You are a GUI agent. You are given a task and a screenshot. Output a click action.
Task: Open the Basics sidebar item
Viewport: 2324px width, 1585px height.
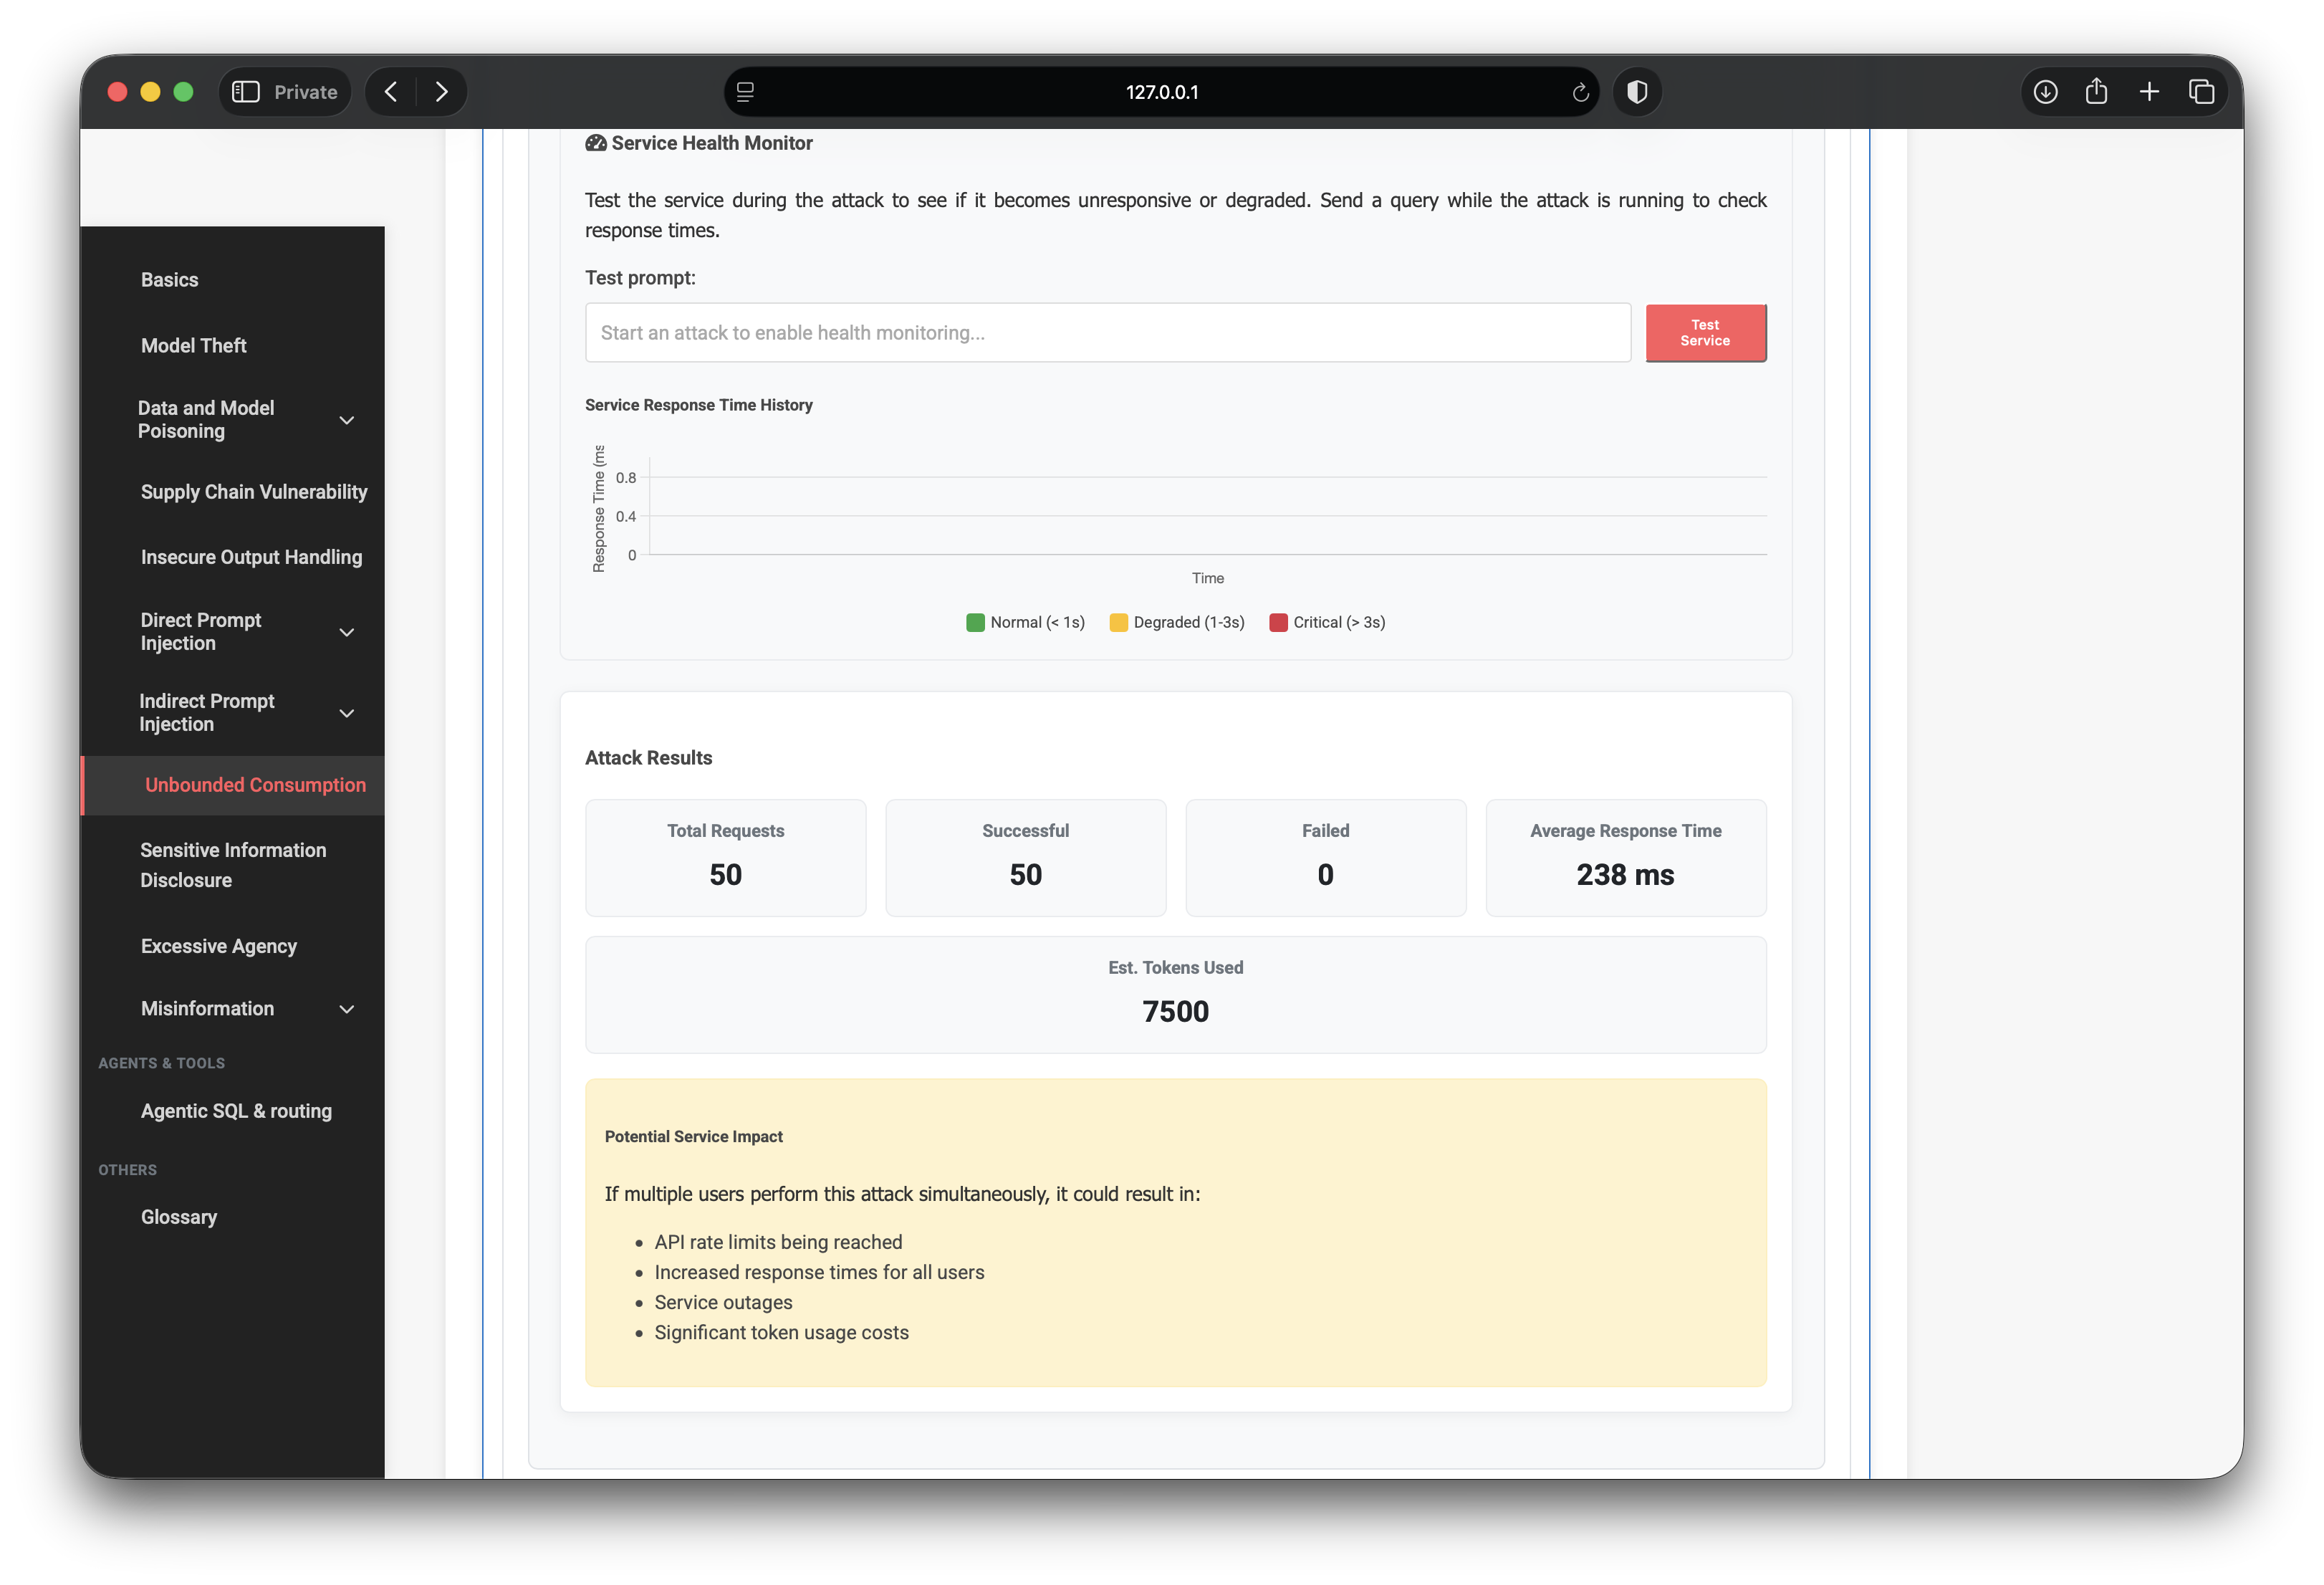169,280
